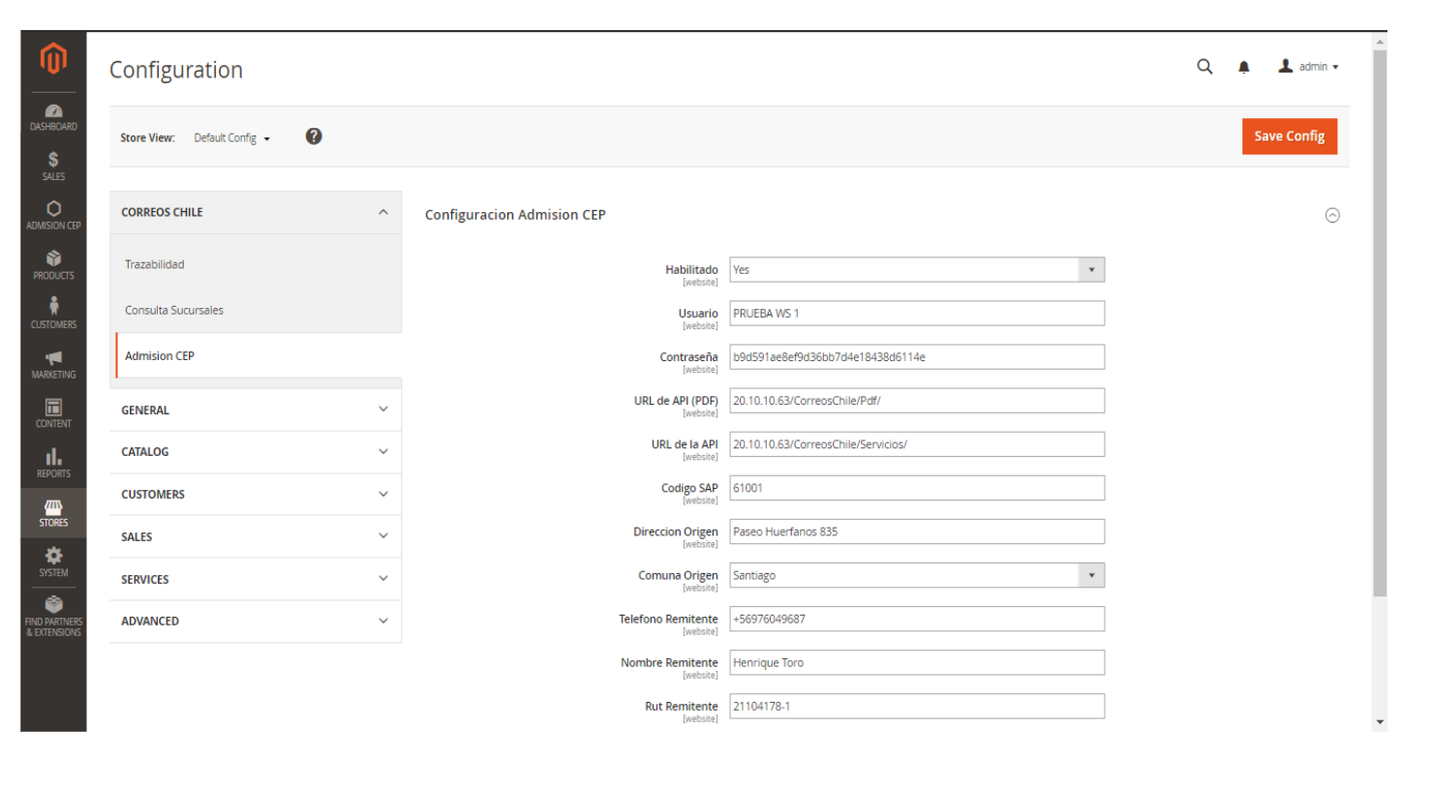
Task: Expand the Services configuration section
Action: [256, 579]
